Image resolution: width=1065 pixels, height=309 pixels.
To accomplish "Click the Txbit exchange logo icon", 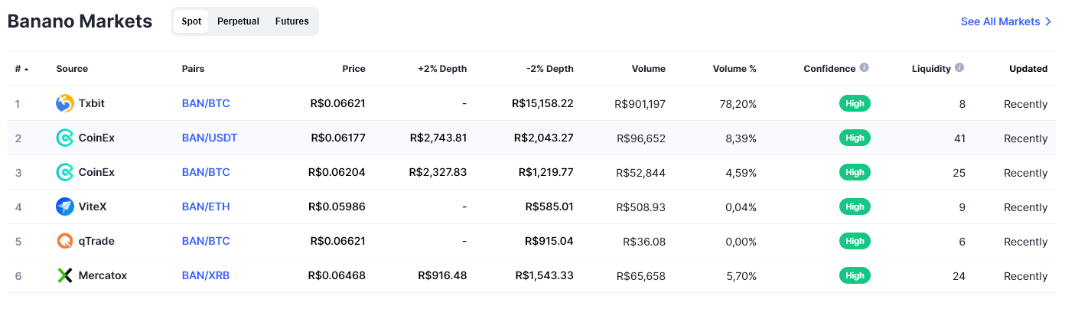I will point(65,103).
